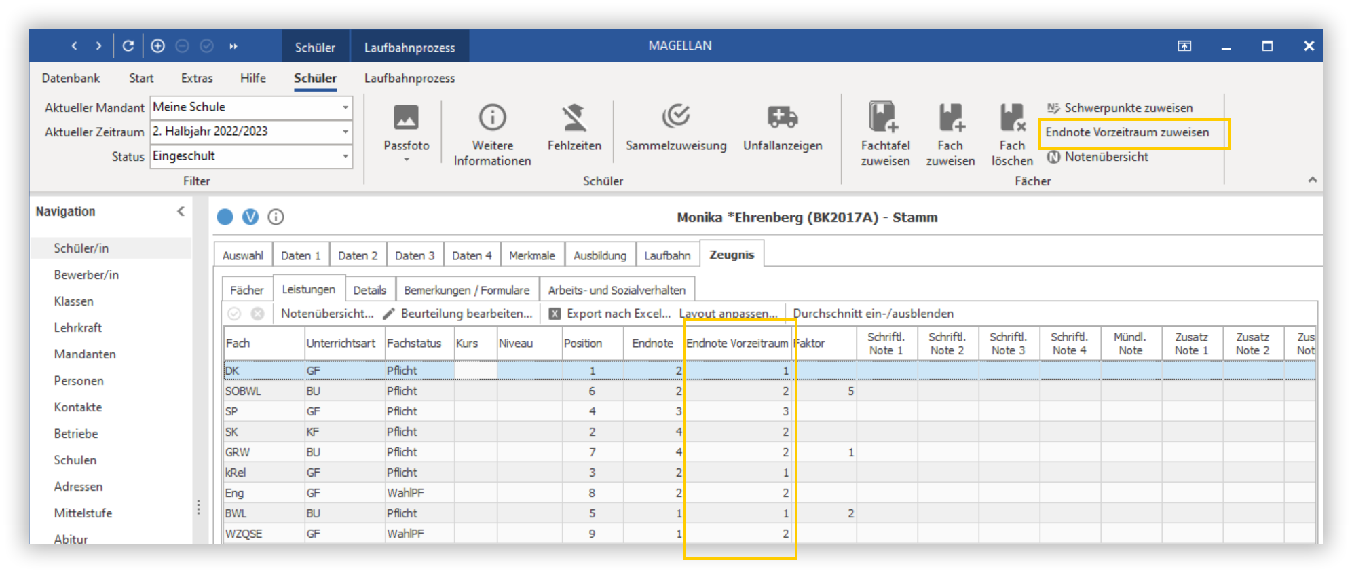1352x573 pixels.
Task: Toggle the blue circle status indicator
Action: coord(225,217)
